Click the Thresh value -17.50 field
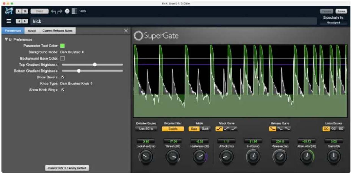 click(x=173, y=141)
